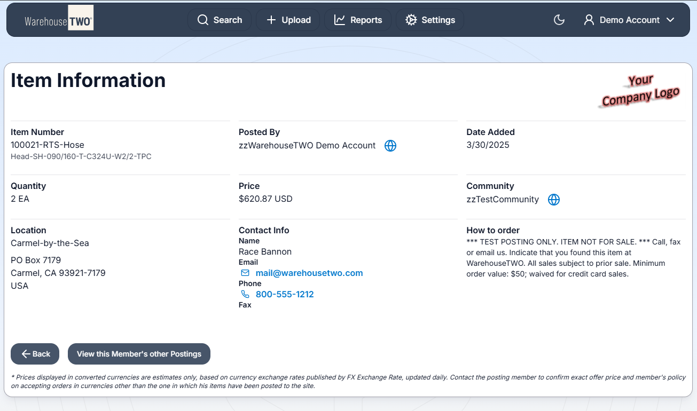Click the globe icon next to Posted By
697x411 pixels.
(390, 146)
